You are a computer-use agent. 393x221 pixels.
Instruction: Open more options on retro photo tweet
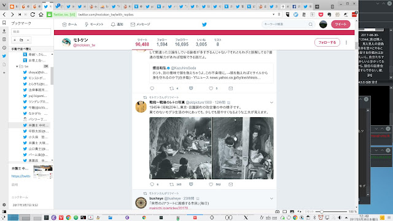coord(271,103)
